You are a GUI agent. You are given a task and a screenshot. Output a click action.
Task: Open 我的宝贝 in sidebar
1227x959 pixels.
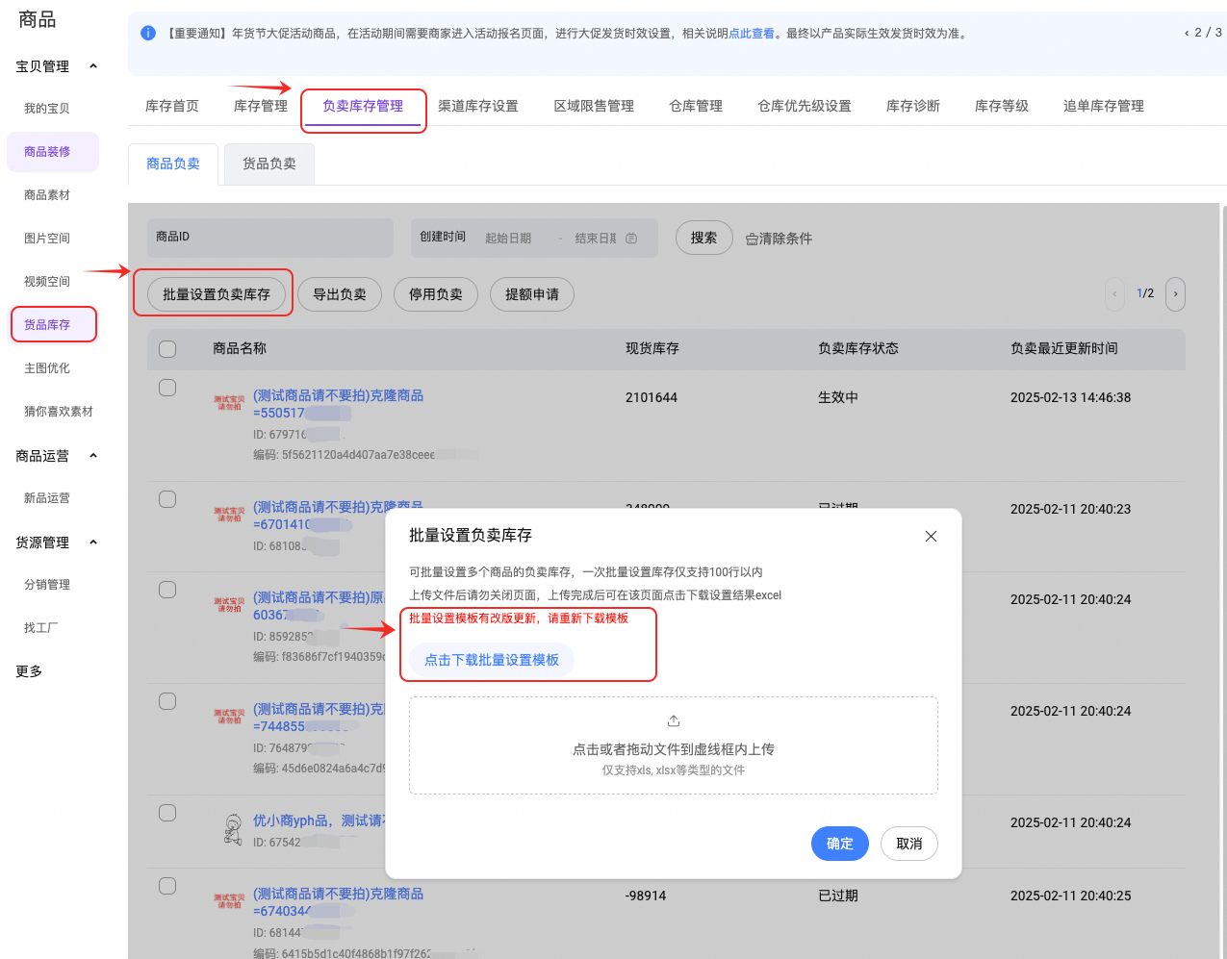point(47,109)
